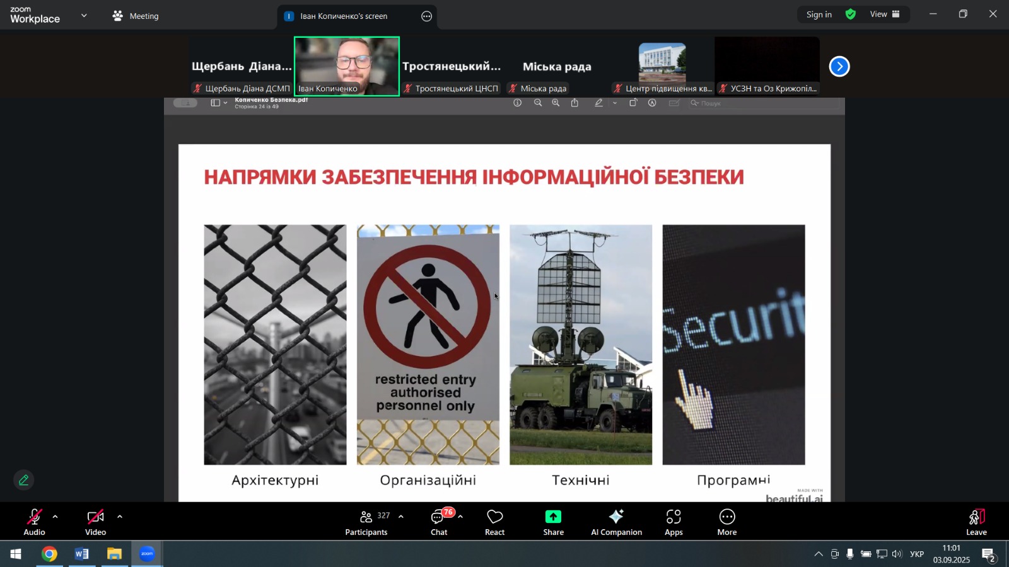
Task: Open the More options menu
Action: coord(726,522)
